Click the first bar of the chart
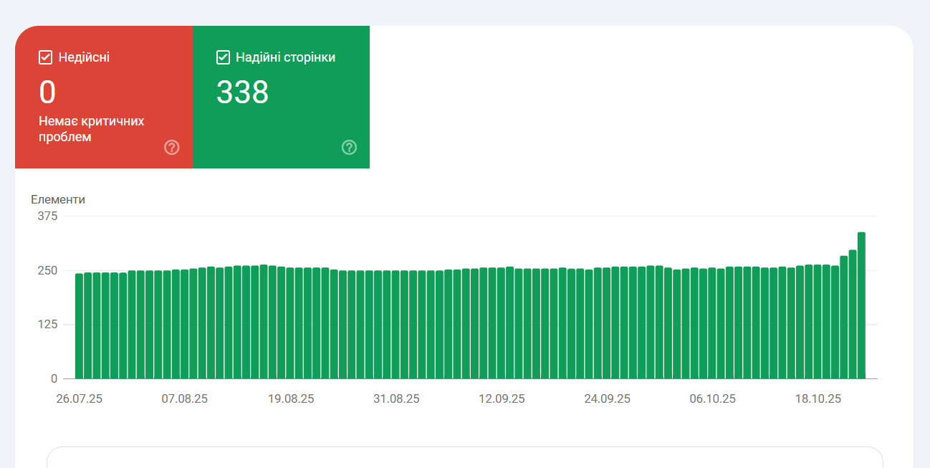Screen dimensions: 930x468 (79, 326)
